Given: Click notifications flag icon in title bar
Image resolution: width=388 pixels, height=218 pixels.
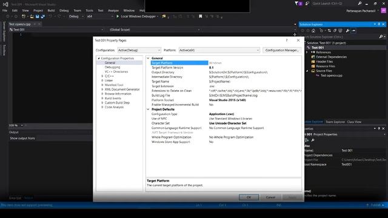Looking at the screenshot, I should tap(296, 4).
